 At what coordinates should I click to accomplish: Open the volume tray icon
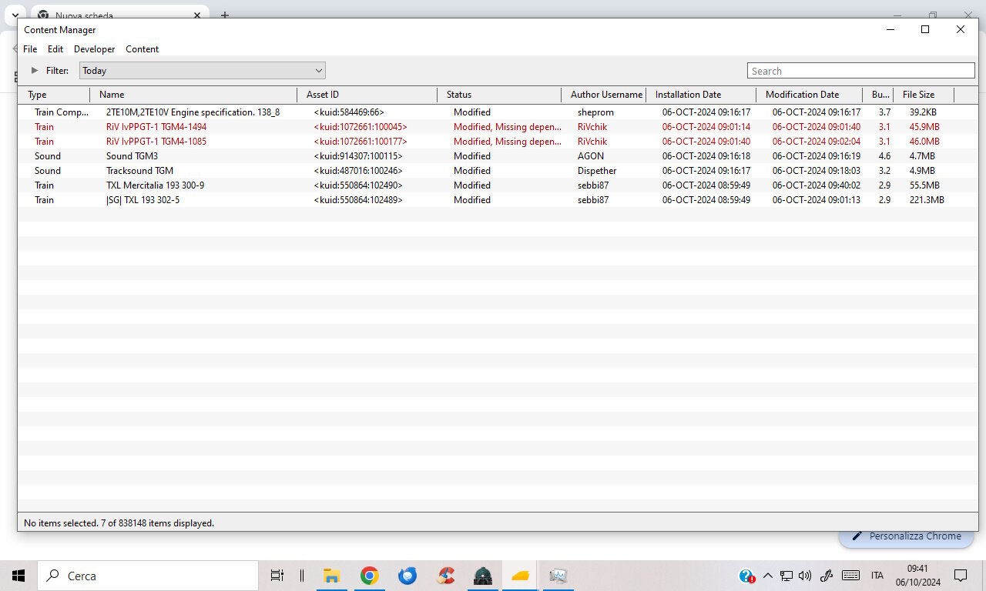click(x=806, y=576)
